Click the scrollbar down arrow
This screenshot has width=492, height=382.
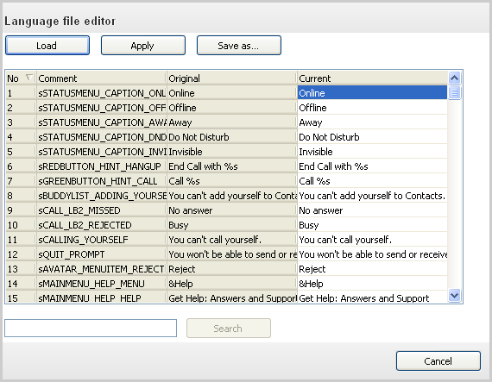(x=454, y=295)
